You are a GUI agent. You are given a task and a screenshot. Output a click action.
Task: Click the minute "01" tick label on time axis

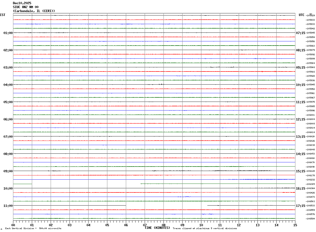point(32,225)
